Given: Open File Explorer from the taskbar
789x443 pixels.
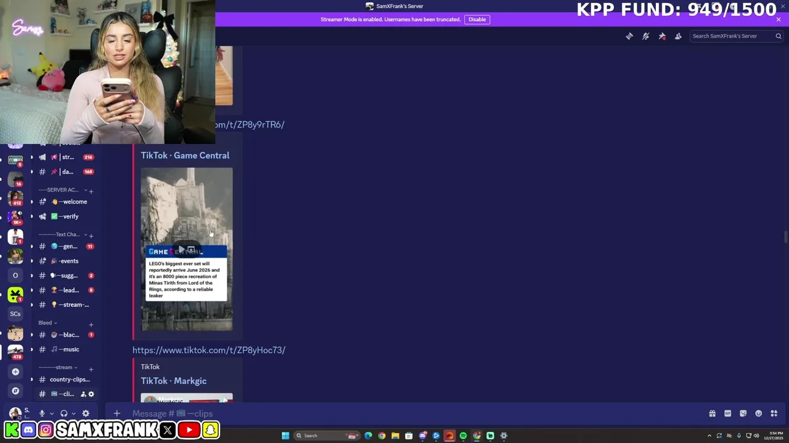Looking at the screenshot, I should tap(395, 436).
